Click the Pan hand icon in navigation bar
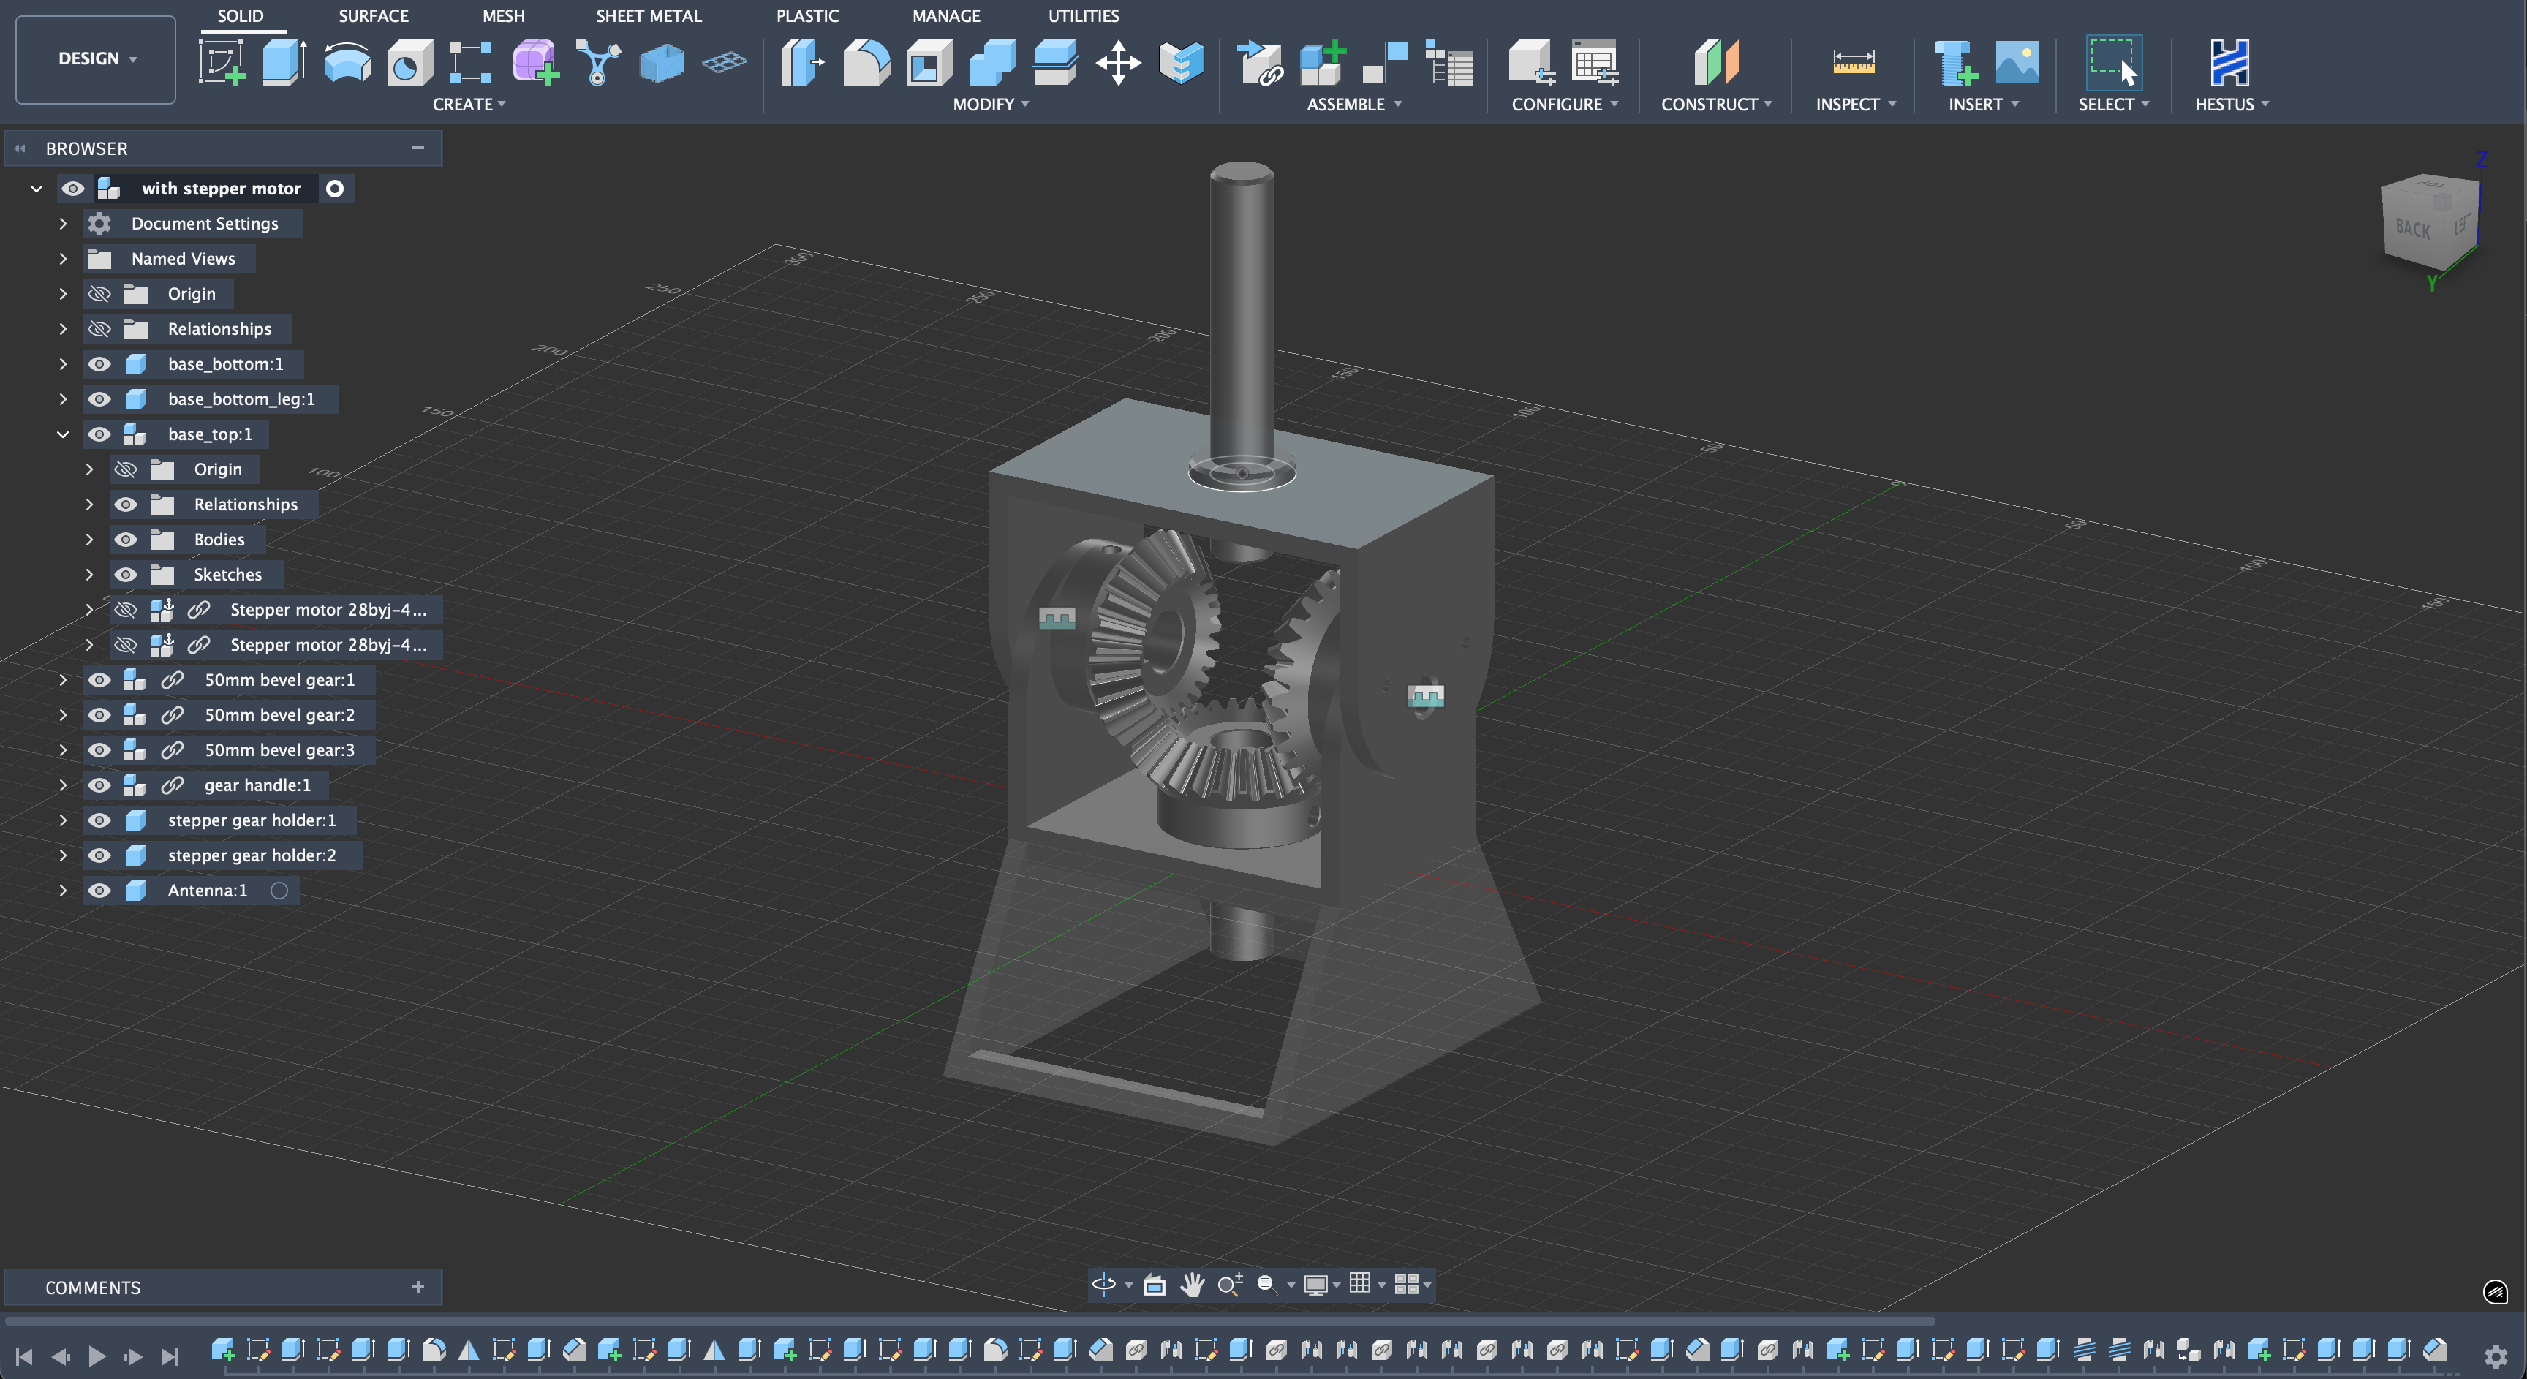Viewport: 2527px width, 1379px height. pos(1192,1285)
